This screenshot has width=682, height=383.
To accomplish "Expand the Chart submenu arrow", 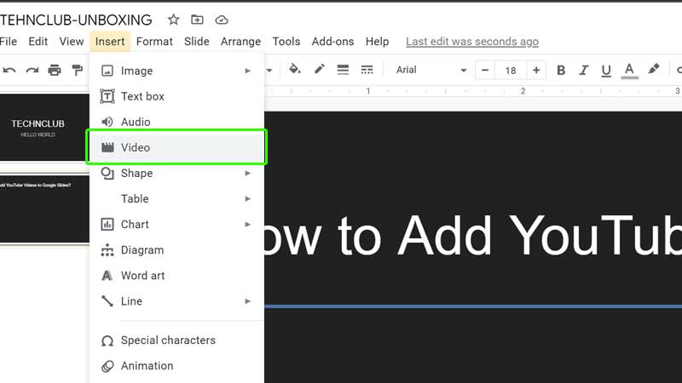I will 247,224.
